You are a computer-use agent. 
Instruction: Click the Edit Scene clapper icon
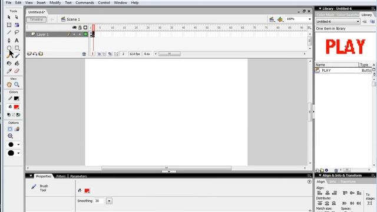point(272,19)
